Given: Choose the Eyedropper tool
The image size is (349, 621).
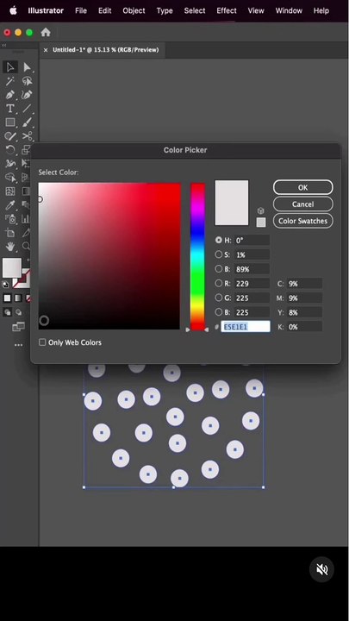Looking at the screenshot, I should (x=10, y=204).
